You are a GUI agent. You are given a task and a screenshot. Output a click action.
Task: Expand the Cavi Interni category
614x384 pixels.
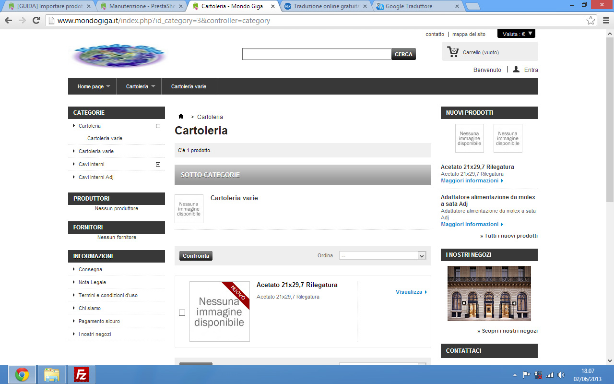point(158,164)
